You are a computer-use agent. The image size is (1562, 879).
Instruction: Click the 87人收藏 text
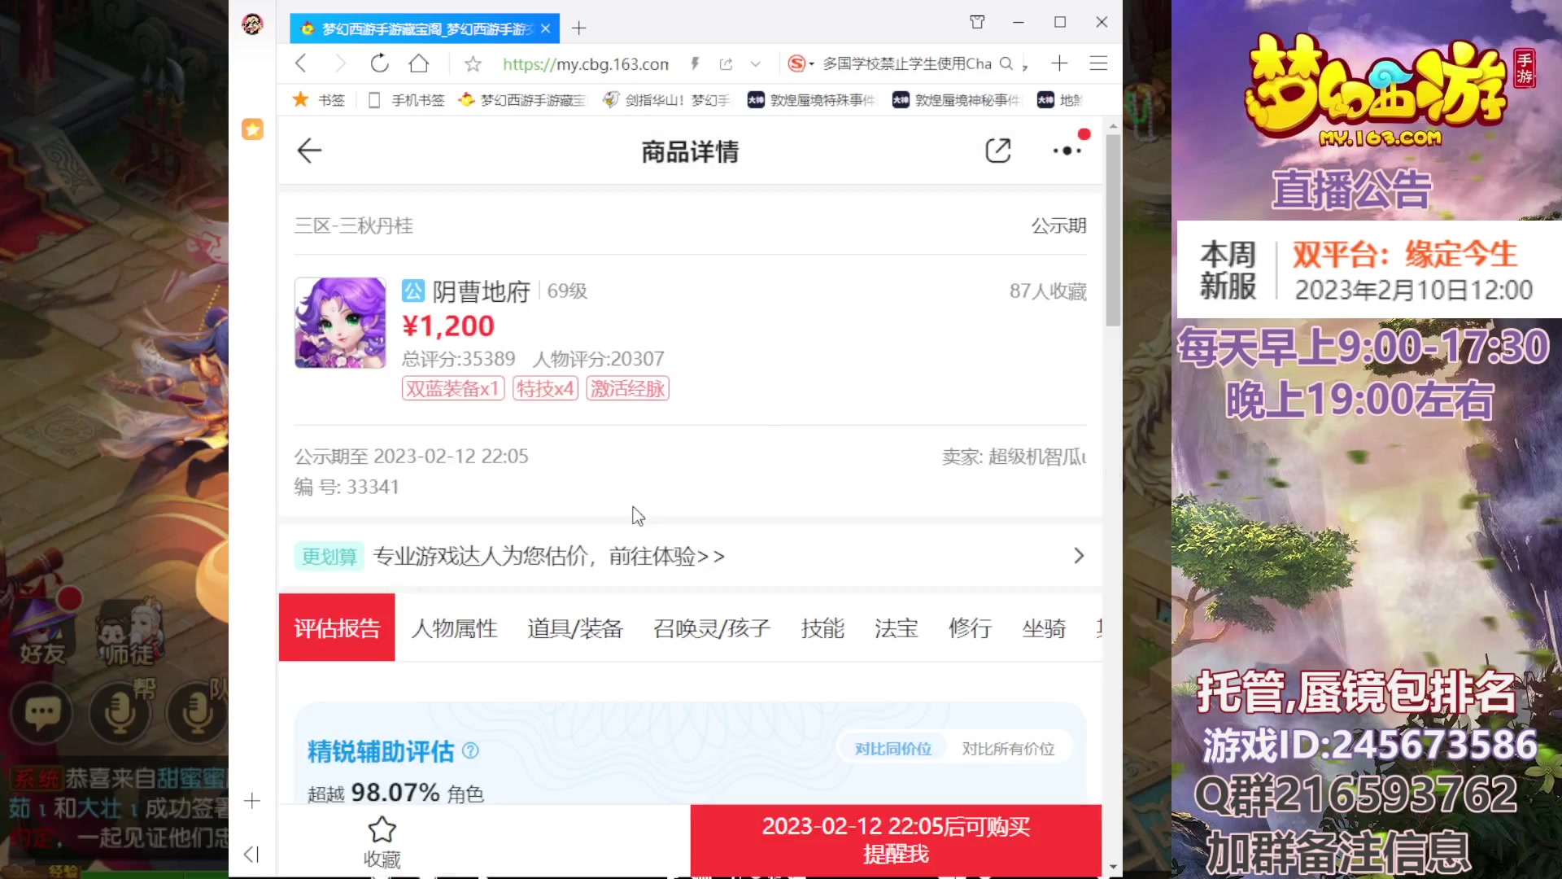pos(1048,291)
